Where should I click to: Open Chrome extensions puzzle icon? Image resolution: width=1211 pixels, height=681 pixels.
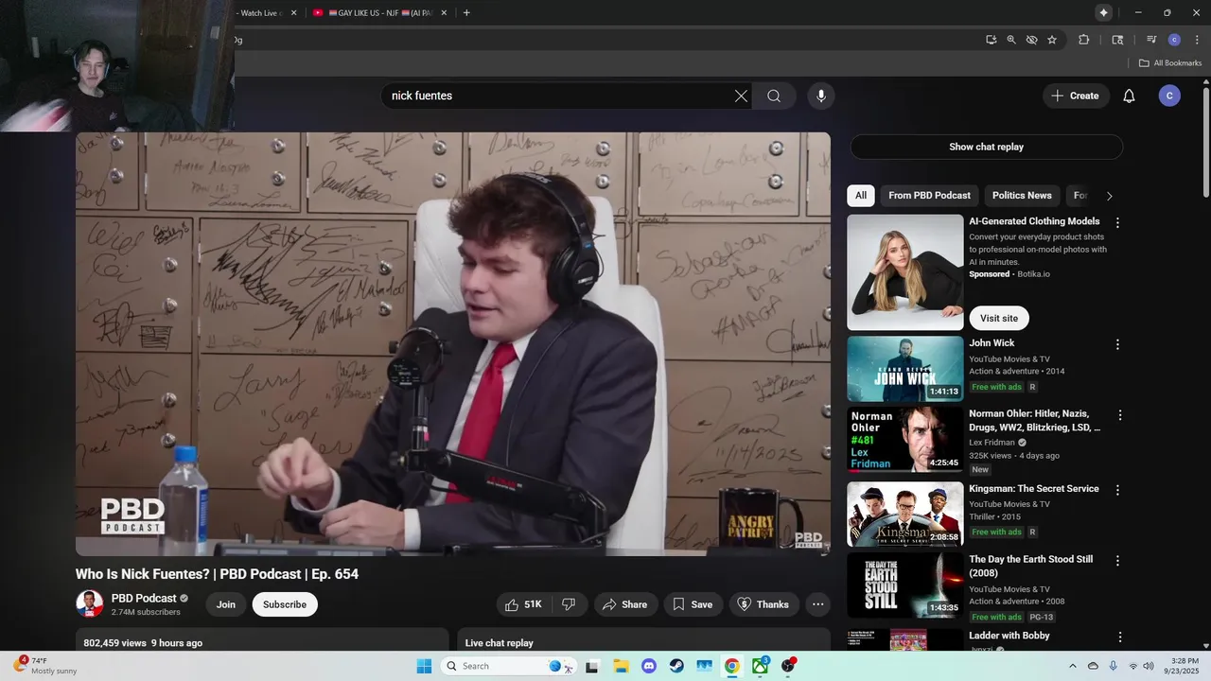[x=1084, y=40]
